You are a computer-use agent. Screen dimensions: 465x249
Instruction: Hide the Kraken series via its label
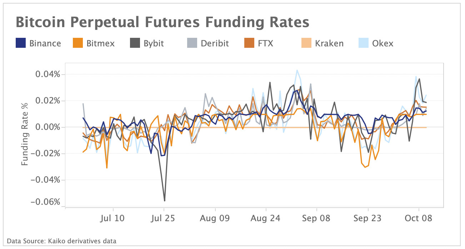[x=329, y=44]
